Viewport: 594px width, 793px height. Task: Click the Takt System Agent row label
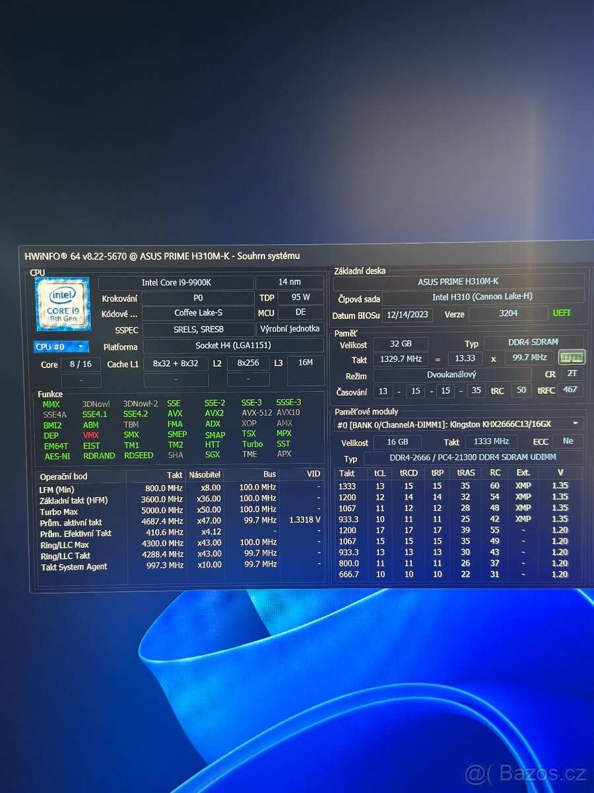coord(74,567)
